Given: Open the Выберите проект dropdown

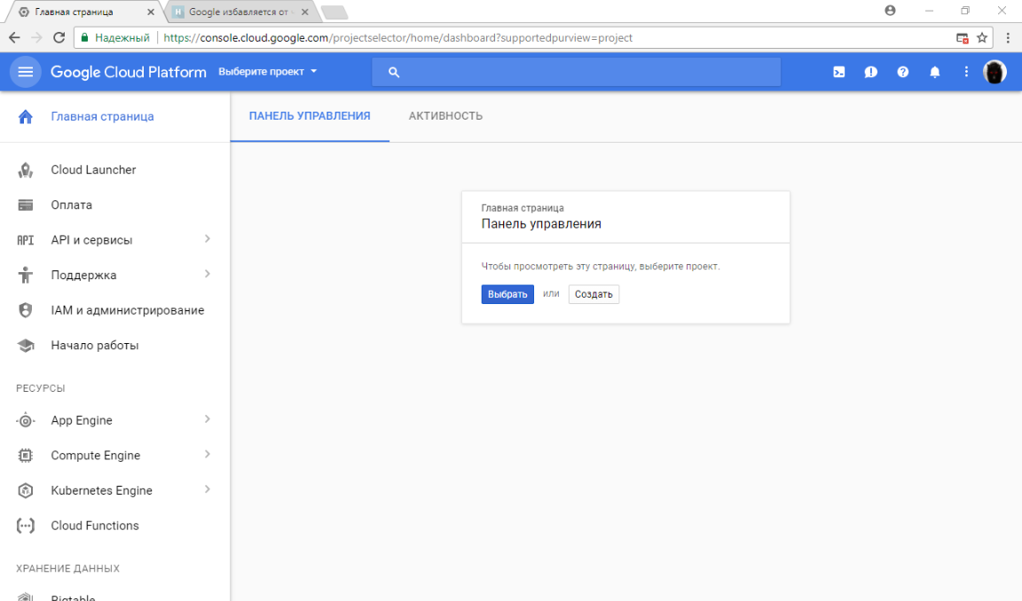Looking at the screenshot, I should coord(267,72).
